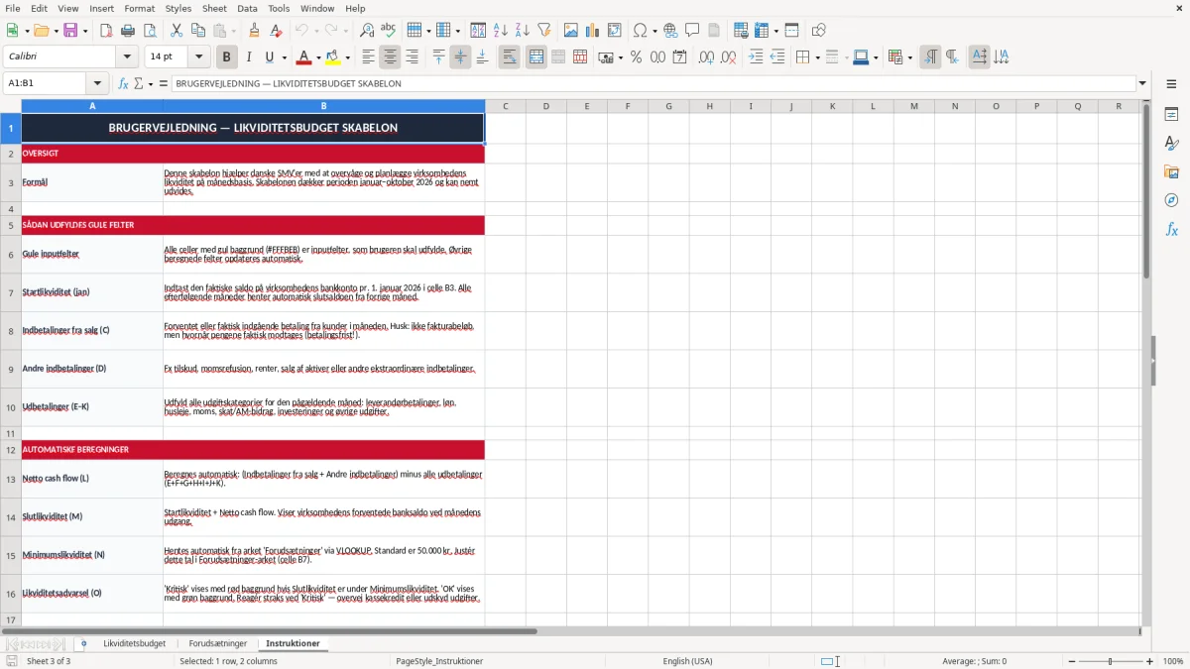The width and height of the screenshot is (1190, 669).
Task: Switch to Forudsætninger sheet tab
Action: [x=218, y=643]
